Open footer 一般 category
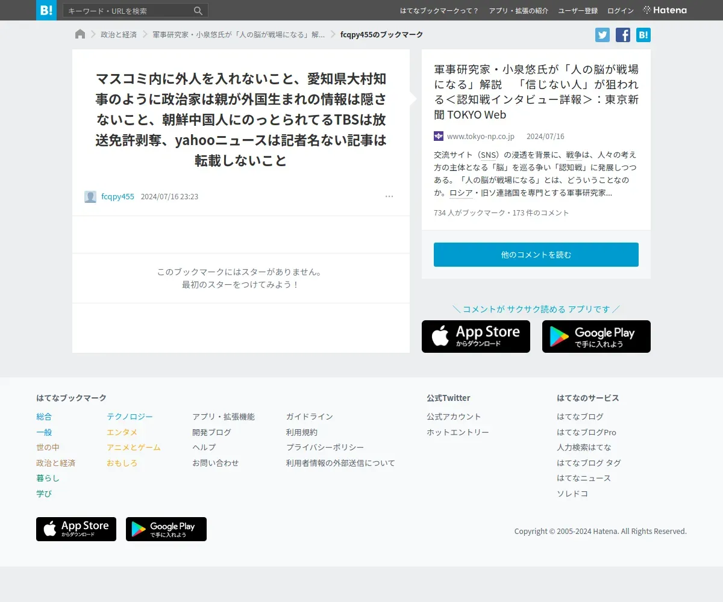This screenshot has width=723, height=602. [x=44, y=432]
